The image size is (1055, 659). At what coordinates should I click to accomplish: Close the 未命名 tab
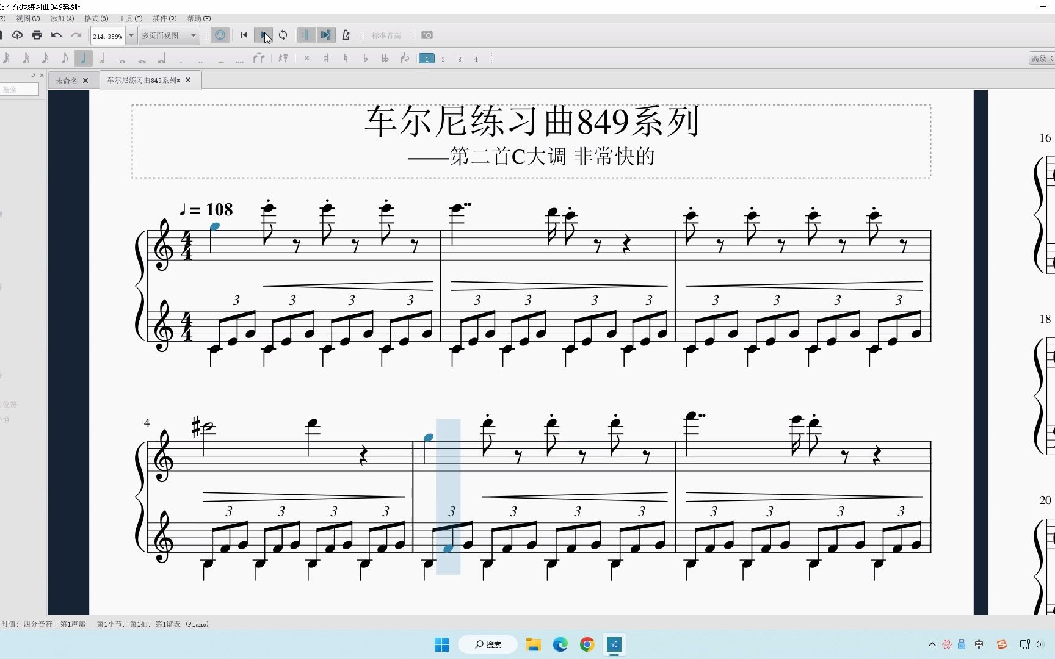85,81
